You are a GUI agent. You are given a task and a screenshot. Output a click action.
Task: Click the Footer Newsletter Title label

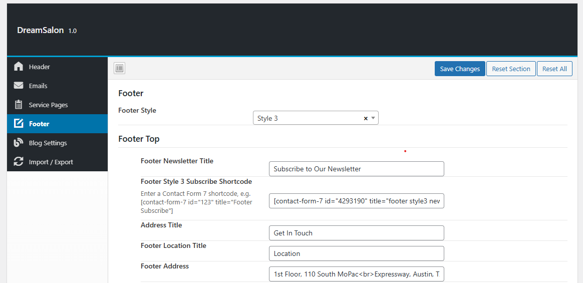coord(177,161)
